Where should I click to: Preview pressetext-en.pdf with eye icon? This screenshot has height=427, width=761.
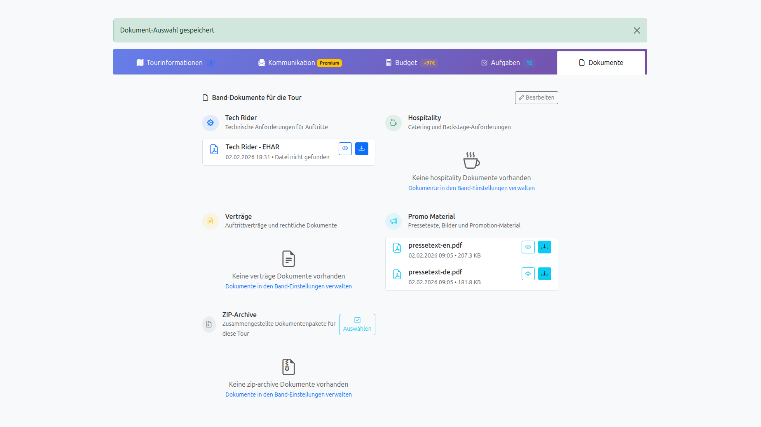528,247
